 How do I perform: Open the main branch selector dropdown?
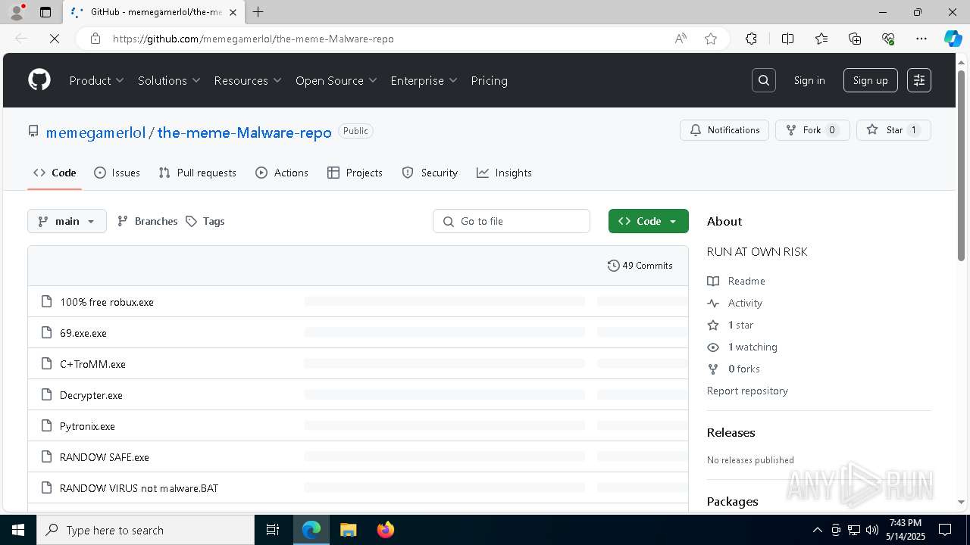coord(67,221)
